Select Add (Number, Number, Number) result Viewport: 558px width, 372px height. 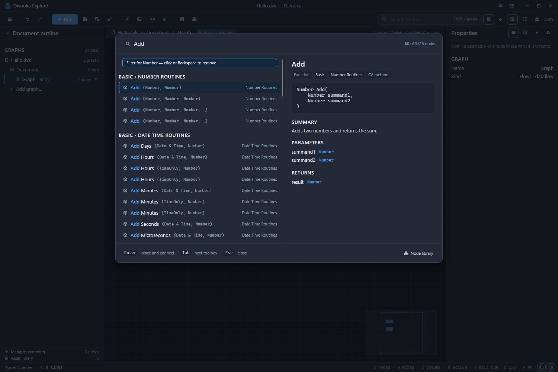200,99
